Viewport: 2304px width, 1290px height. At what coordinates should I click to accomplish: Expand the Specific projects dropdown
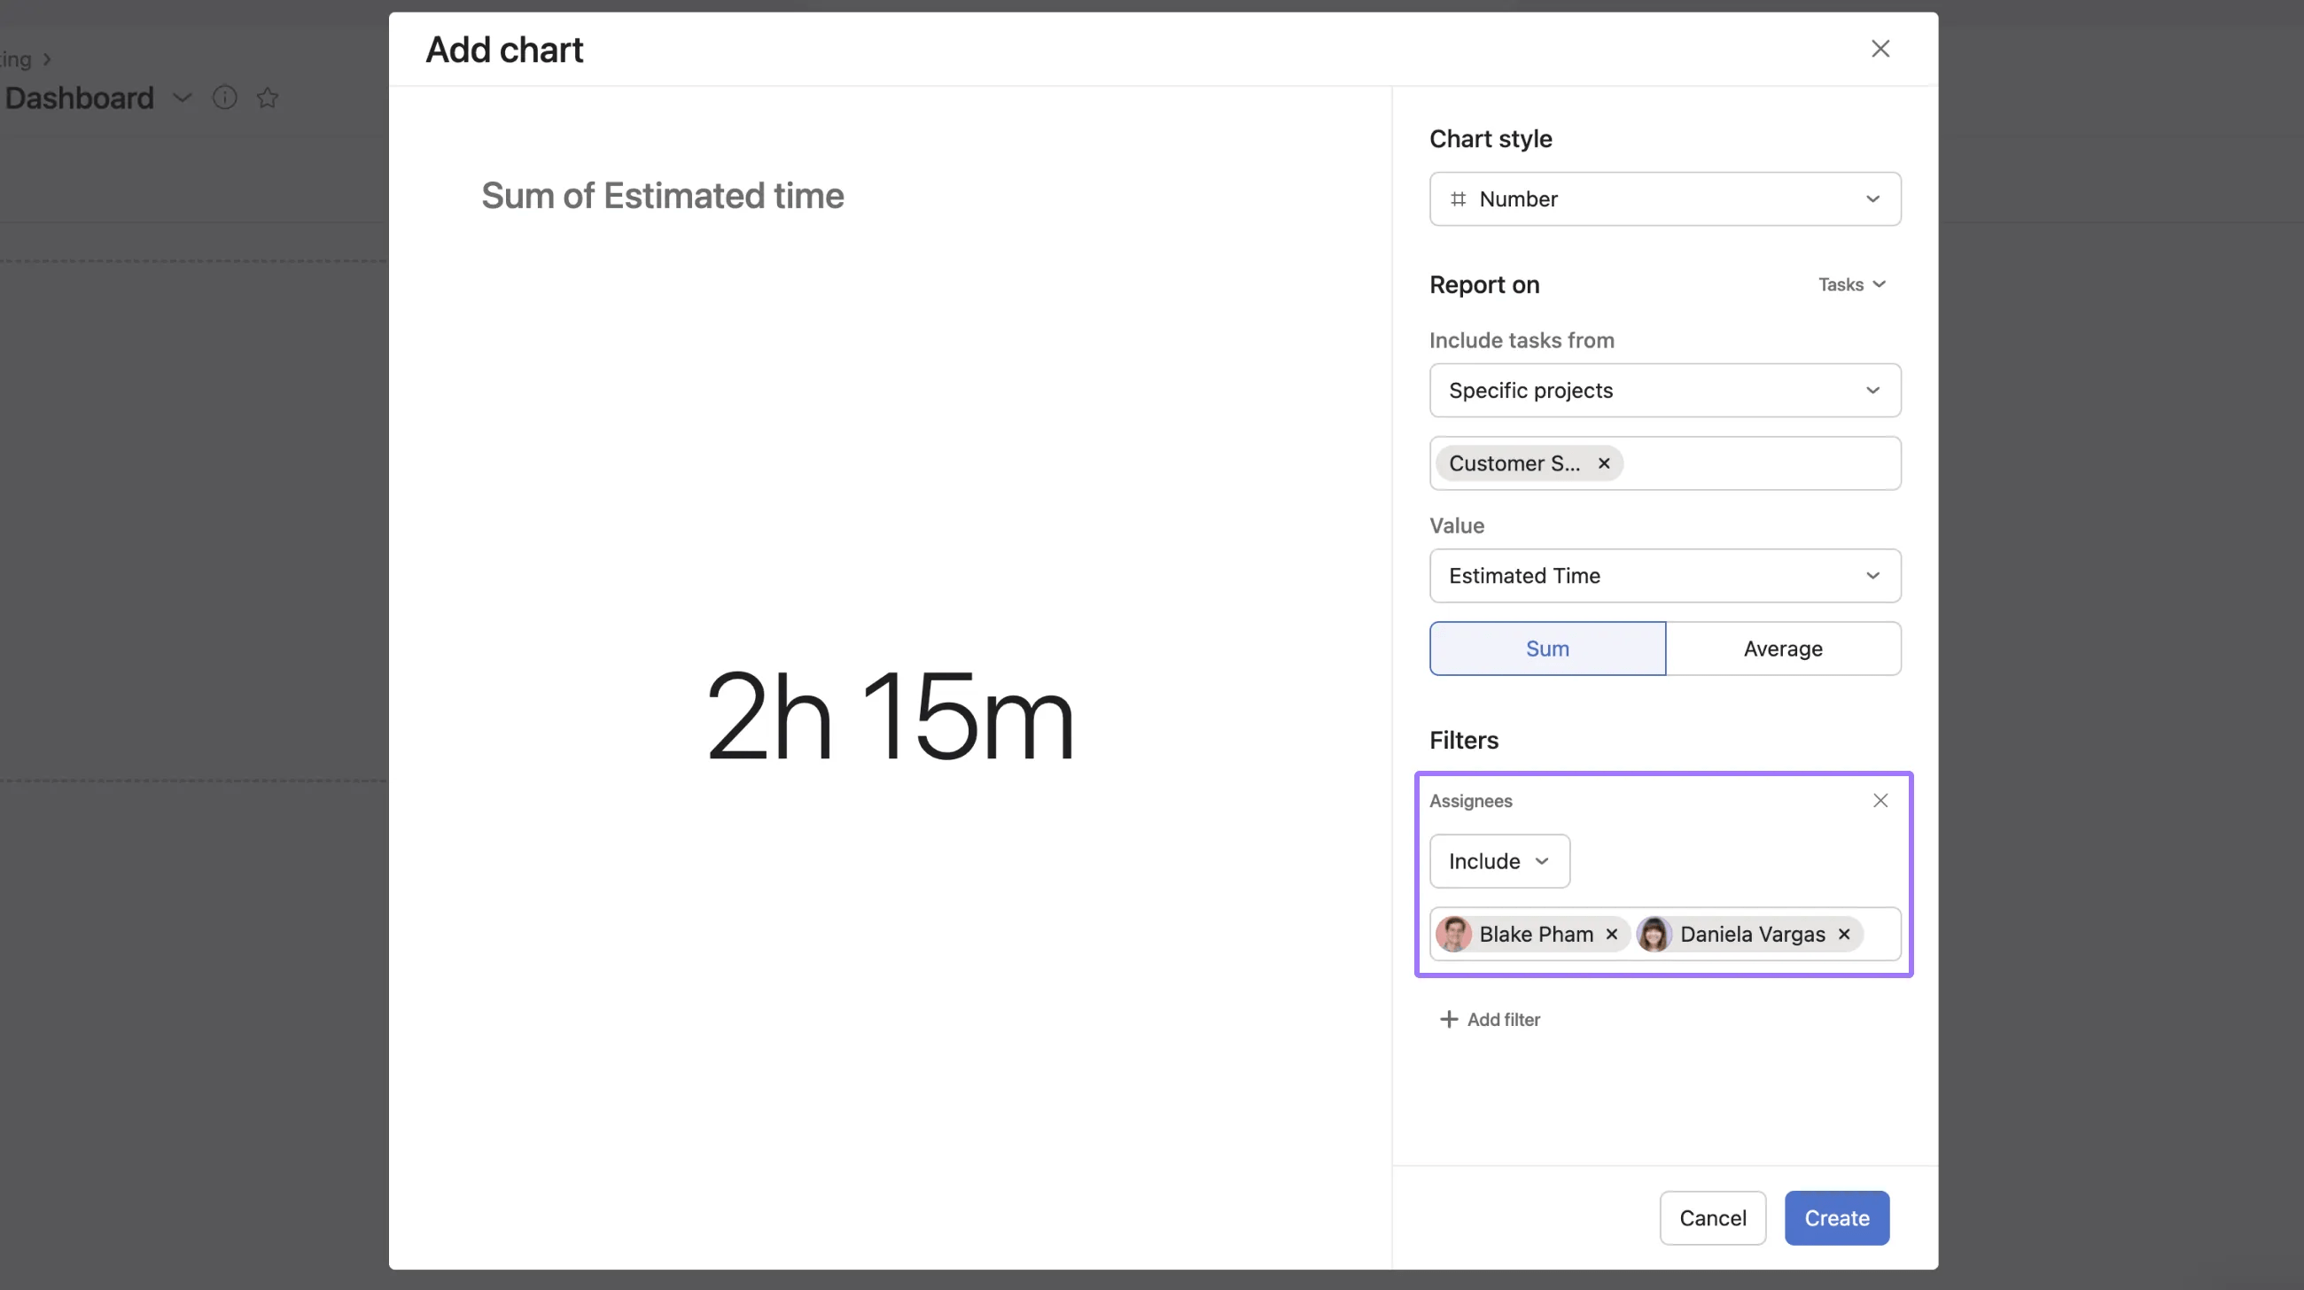[x=1664, y=391]
